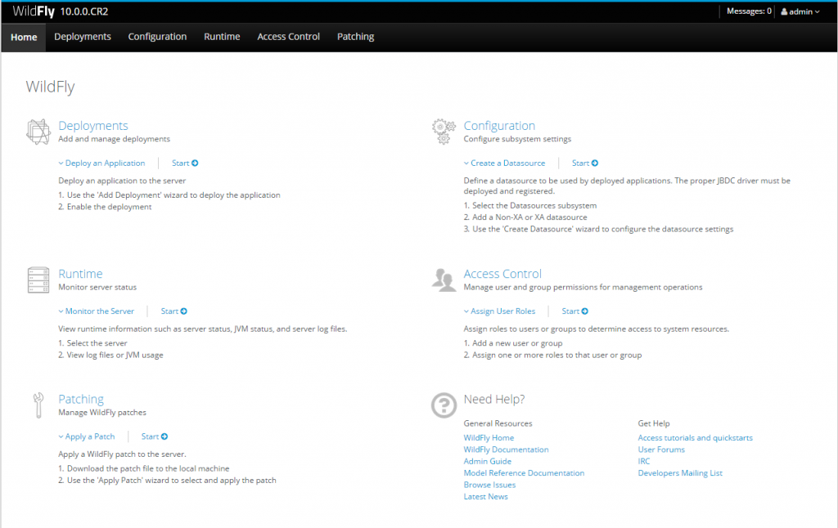Screen dimensions: 838x528
Task: Open the Runtime navbar tab
Action: 222,37
